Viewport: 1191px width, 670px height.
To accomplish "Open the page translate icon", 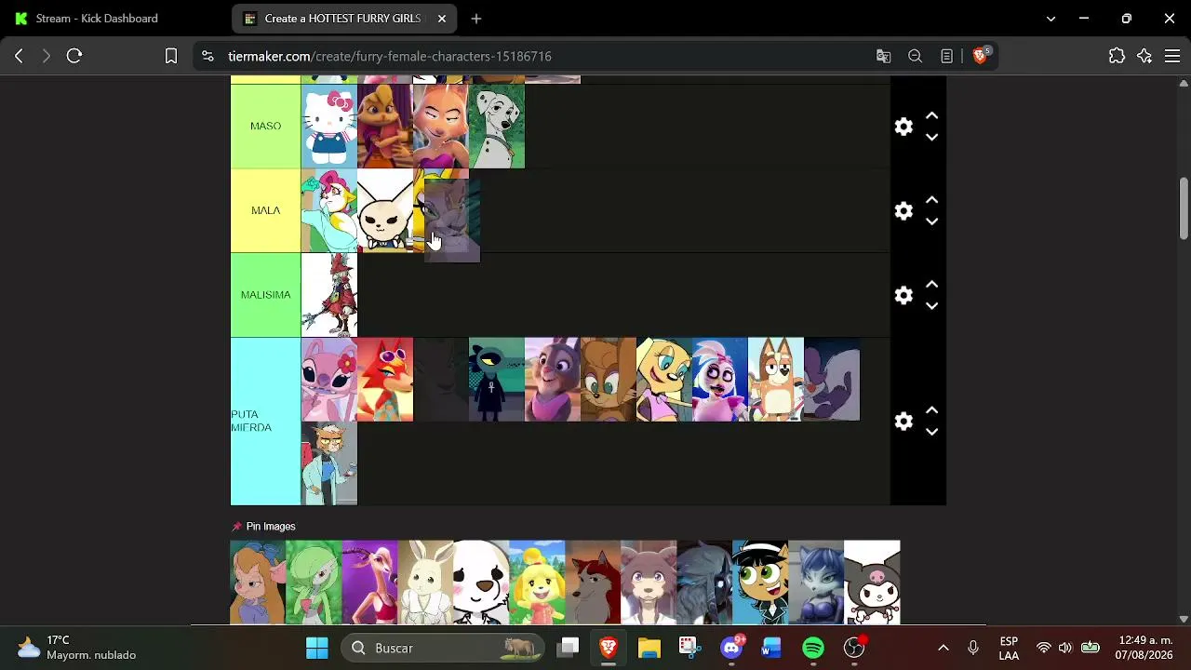I will coord(884,57).
